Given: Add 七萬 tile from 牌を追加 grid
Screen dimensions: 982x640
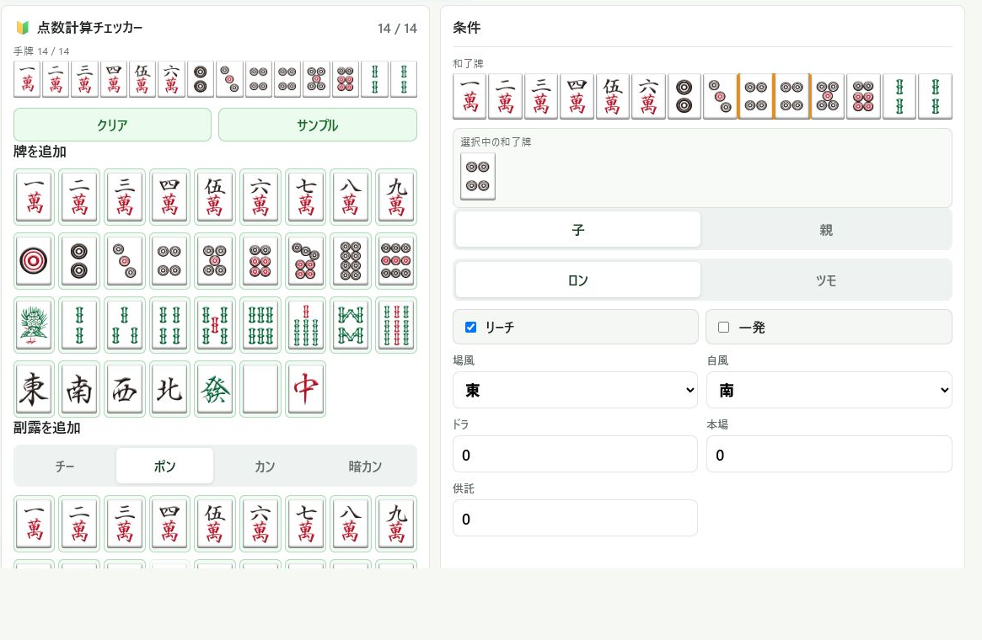Looking at the screenshot, I should (306, 197).
